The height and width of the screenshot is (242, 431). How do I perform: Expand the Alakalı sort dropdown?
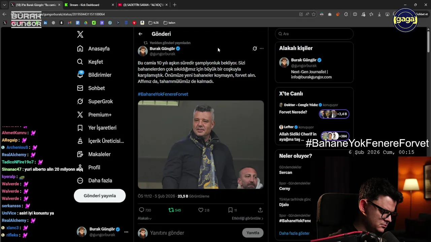(x=145, y=218)
